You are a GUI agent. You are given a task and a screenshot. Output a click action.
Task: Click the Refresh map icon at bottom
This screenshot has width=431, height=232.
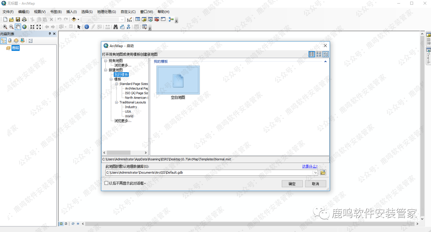[73, 224]
